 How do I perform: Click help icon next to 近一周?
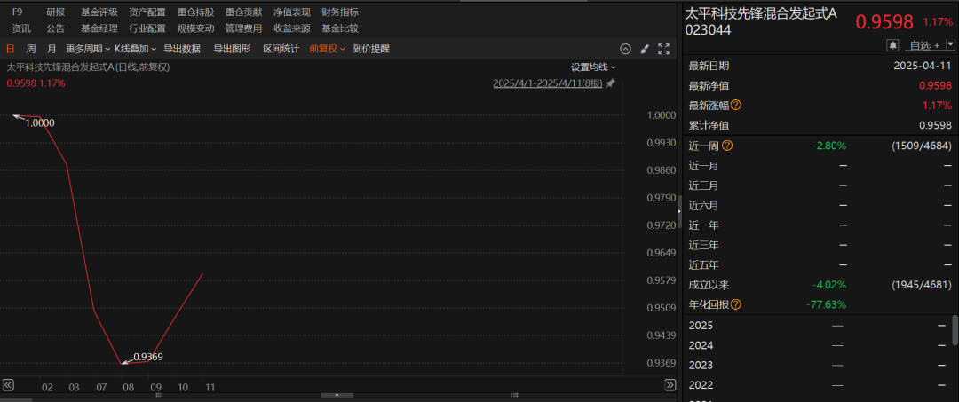pos(727,146)
